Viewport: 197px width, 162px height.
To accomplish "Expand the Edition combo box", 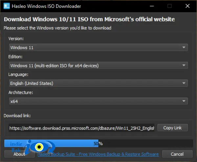I will [98, 66].
